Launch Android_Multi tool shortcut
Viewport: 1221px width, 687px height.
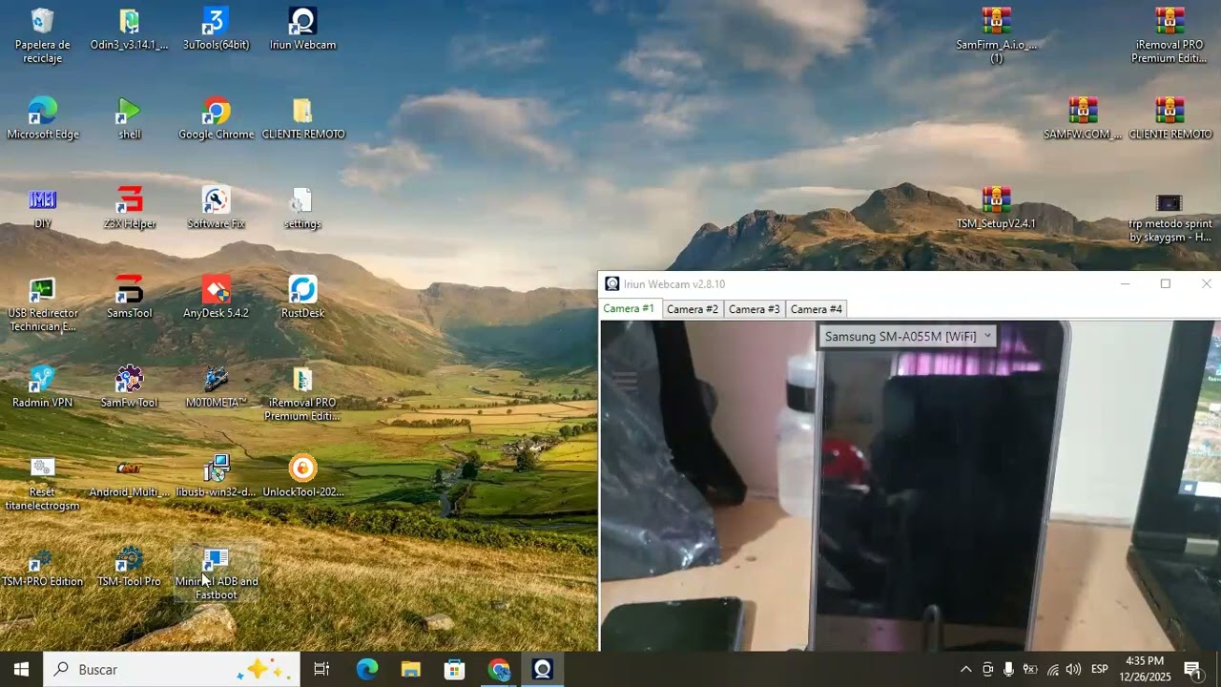(x=130, y=477)
